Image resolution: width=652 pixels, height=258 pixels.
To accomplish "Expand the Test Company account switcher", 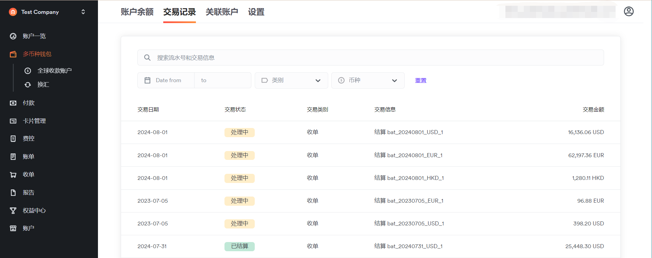I will pyautogui.click(x=83, y=12).
